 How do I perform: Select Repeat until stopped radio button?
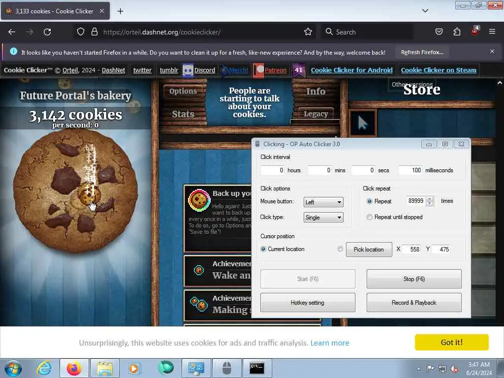[x=369, y=217]
